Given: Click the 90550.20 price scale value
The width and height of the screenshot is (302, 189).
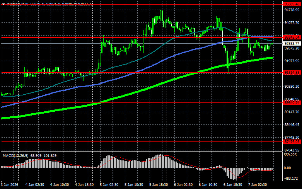Looking at the screenshot, I should point(292,87).
